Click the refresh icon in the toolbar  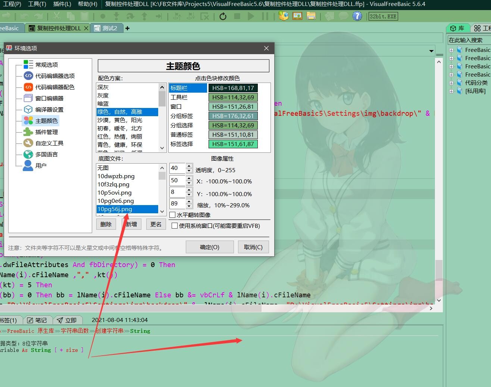tap(223, 16)
